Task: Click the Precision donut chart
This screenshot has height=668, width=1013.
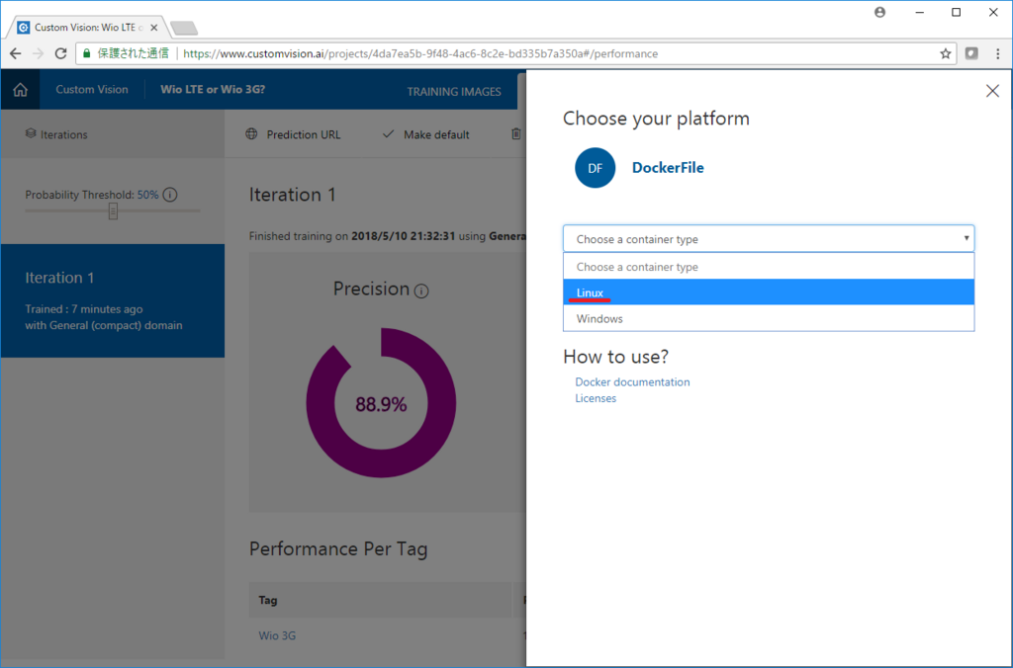Action: point(381,403)
